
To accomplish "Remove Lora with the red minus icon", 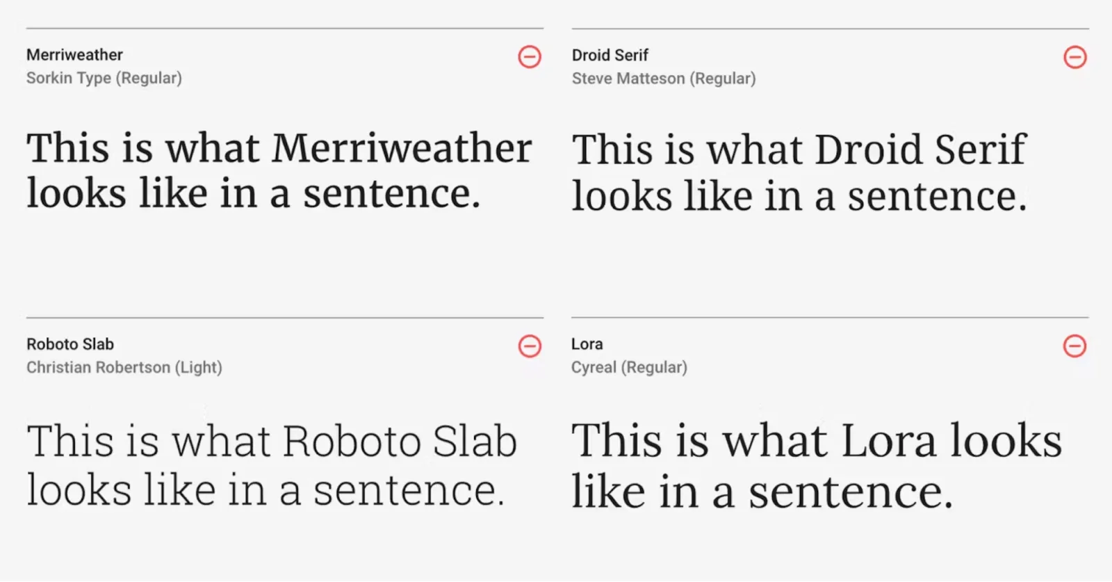I will point(1074,346).
